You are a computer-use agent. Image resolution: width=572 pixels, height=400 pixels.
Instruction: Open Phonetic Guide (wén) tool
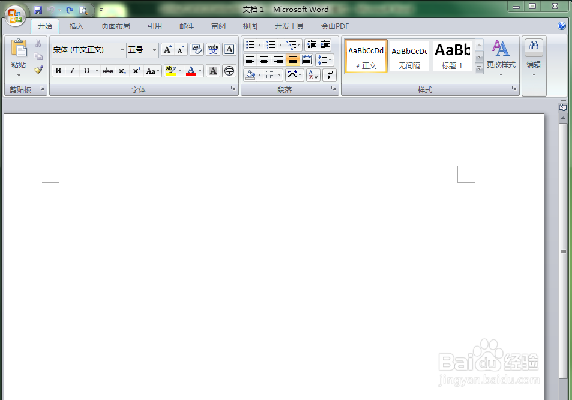coord(213,50)
